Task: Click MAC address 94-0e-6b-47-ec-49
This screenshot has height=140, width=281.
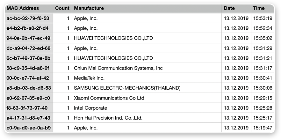Action: pos(28,38)
